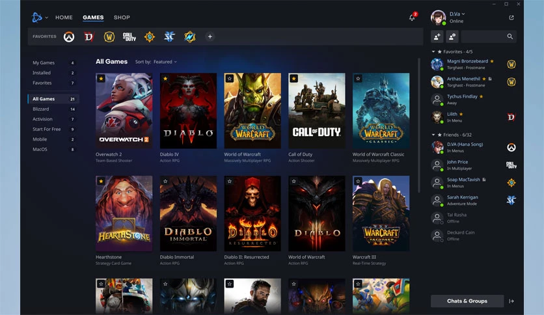The width and height of the screenshot is (544, 315).
Task: Click the Add Friend icon
Action: [437, 36]
